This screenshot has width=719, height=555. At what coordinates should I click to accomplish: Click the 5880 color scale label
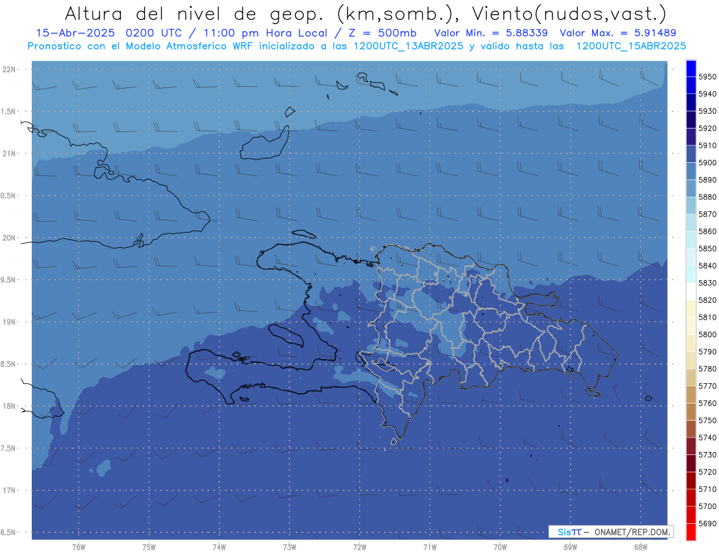[708, 197]
